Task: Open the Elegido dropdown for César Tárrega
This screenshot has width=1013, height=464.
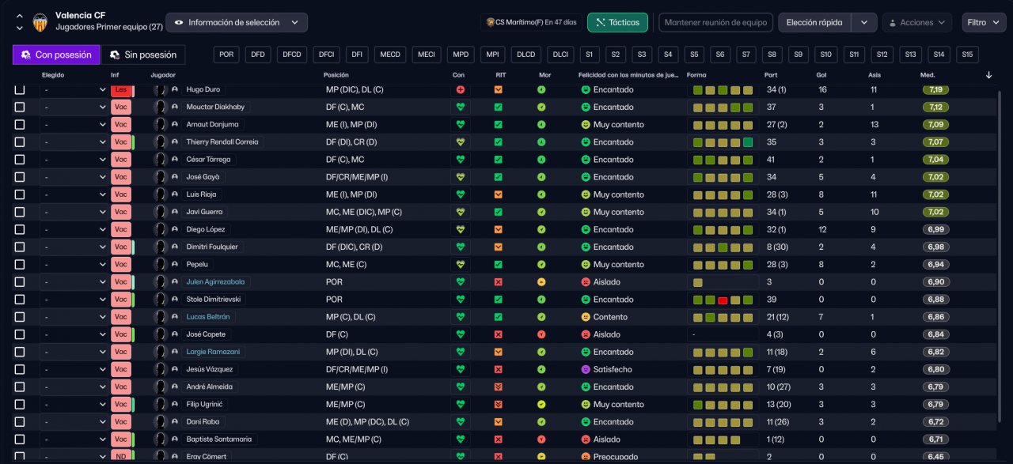Action: click(74, 160)
